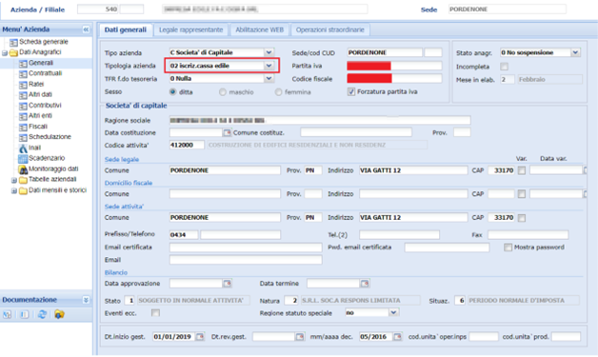This screenshot has height=357, width=598.
Task: Click the Monitoraggio dati icon
Action: [x=23, y=169]
